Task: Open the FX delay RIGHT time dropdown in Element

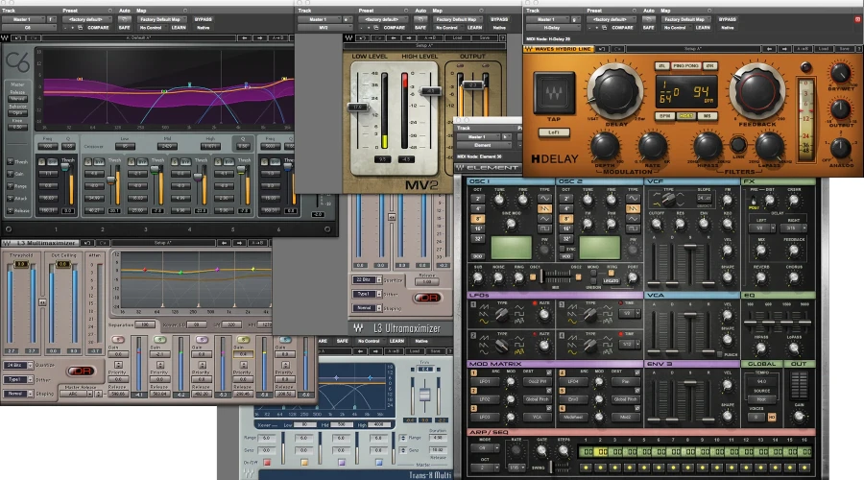Action: tap(794, 228)
